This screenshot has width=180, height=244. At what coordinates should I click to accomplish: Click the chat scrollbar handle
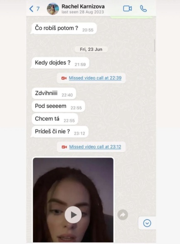(155, 45)
